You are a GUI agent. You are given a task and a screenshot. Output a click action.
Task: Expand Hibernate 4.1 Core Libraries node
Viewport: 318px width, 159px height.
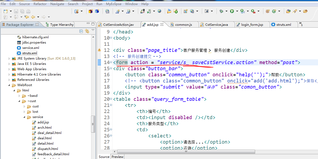tap(9, 74)
